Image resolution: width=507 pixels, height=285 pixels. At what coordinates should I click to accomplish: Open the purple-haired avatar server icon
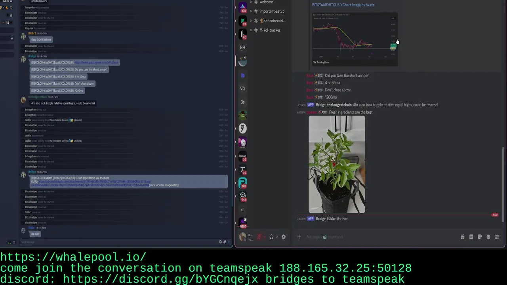(242, 142)
